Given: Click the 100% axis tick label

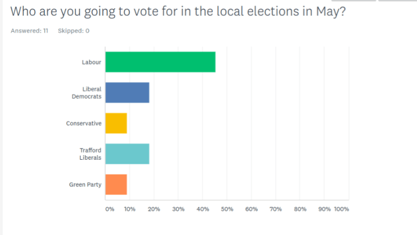Looking at the screenshot, I should tap(341, 209).
